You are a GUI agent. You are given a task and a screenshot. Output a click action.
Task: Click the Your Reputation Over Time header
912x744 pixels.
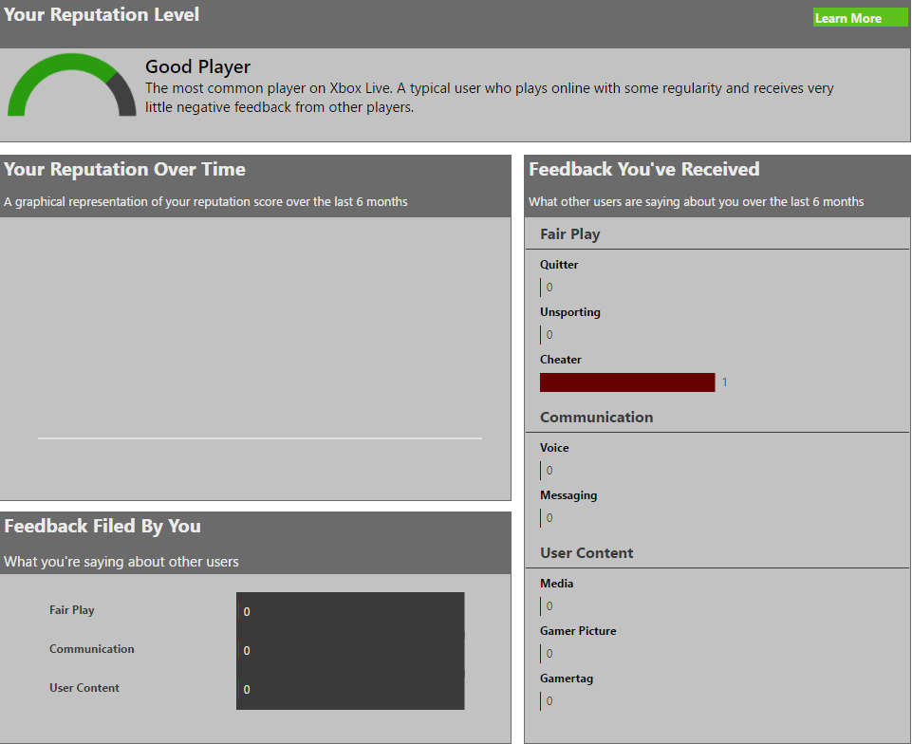[x=124, y=169]
